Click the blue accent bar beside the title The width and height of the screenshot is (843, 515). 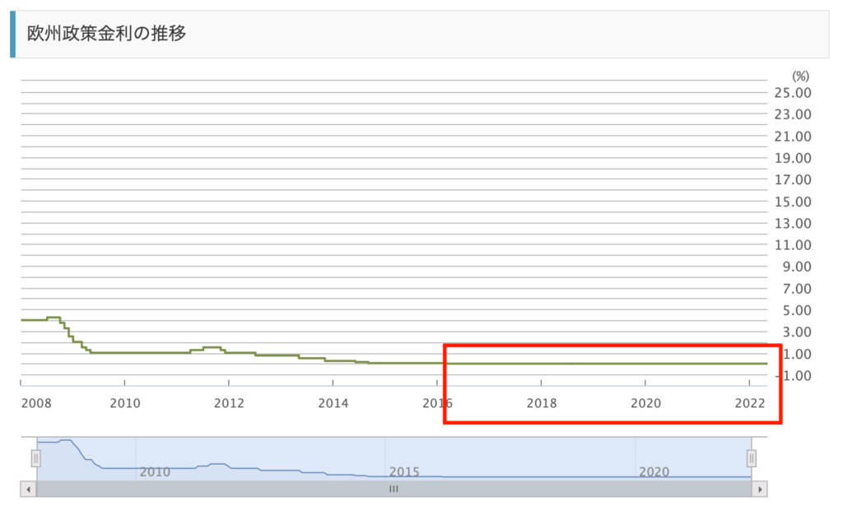[12, 34]
